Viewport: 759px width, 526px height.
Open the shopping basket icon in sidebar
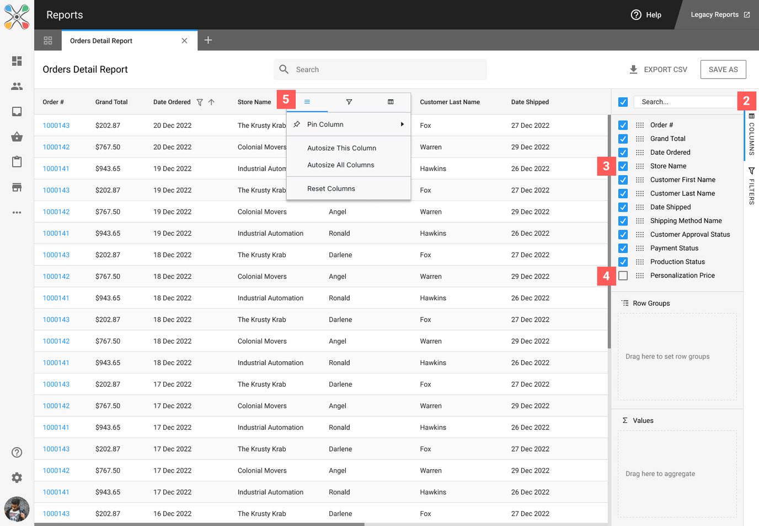pos(17,137)
